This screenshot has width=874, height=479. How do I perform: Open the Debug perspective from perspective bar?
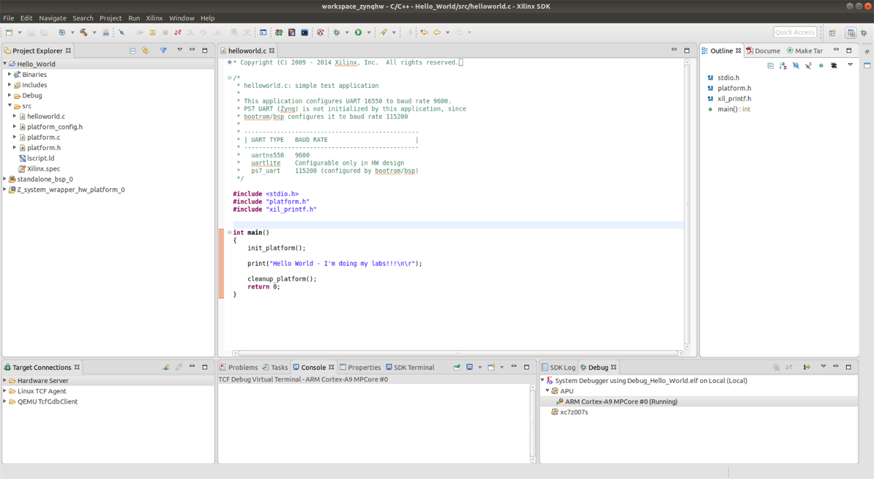[x=864, y=33]
